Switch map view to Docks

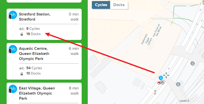click(119, 5)
